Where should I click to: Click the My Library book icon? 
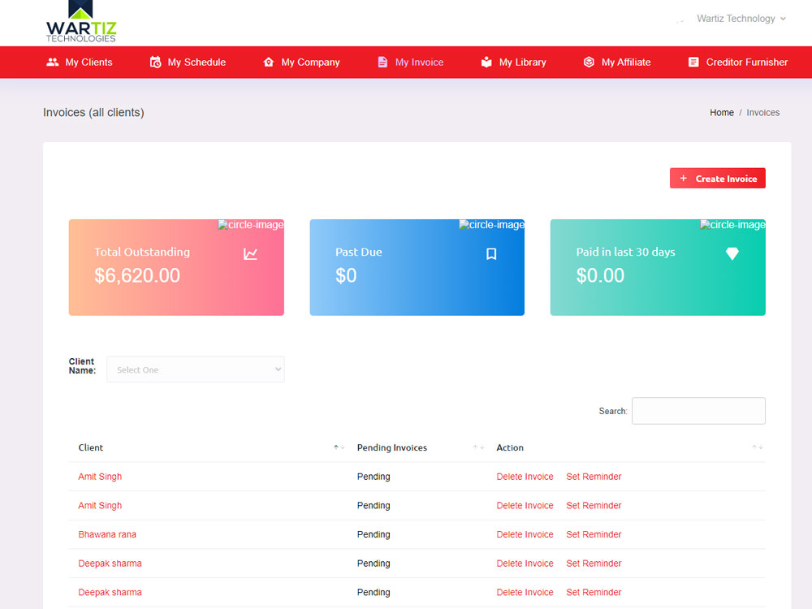point(486,63)
